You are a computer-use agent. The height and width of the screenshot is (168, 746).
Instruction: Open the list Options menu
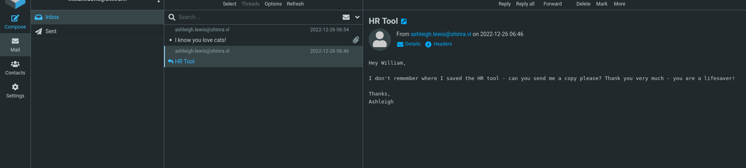point(273,4)
